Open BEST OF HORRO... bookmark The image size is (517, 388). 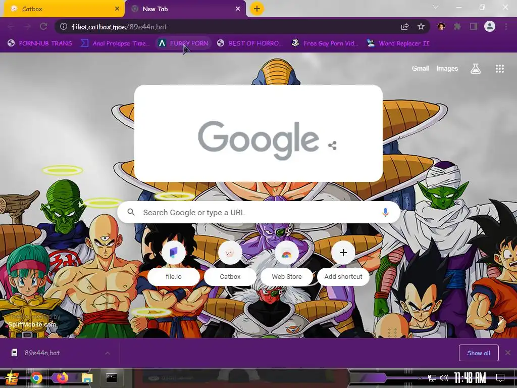coord(250,43)
